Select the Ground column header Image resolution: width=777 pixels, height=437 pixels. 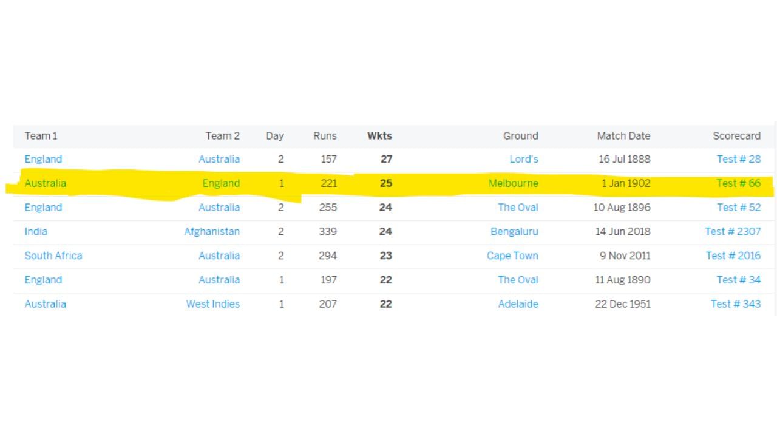click(x=520, y=136)
